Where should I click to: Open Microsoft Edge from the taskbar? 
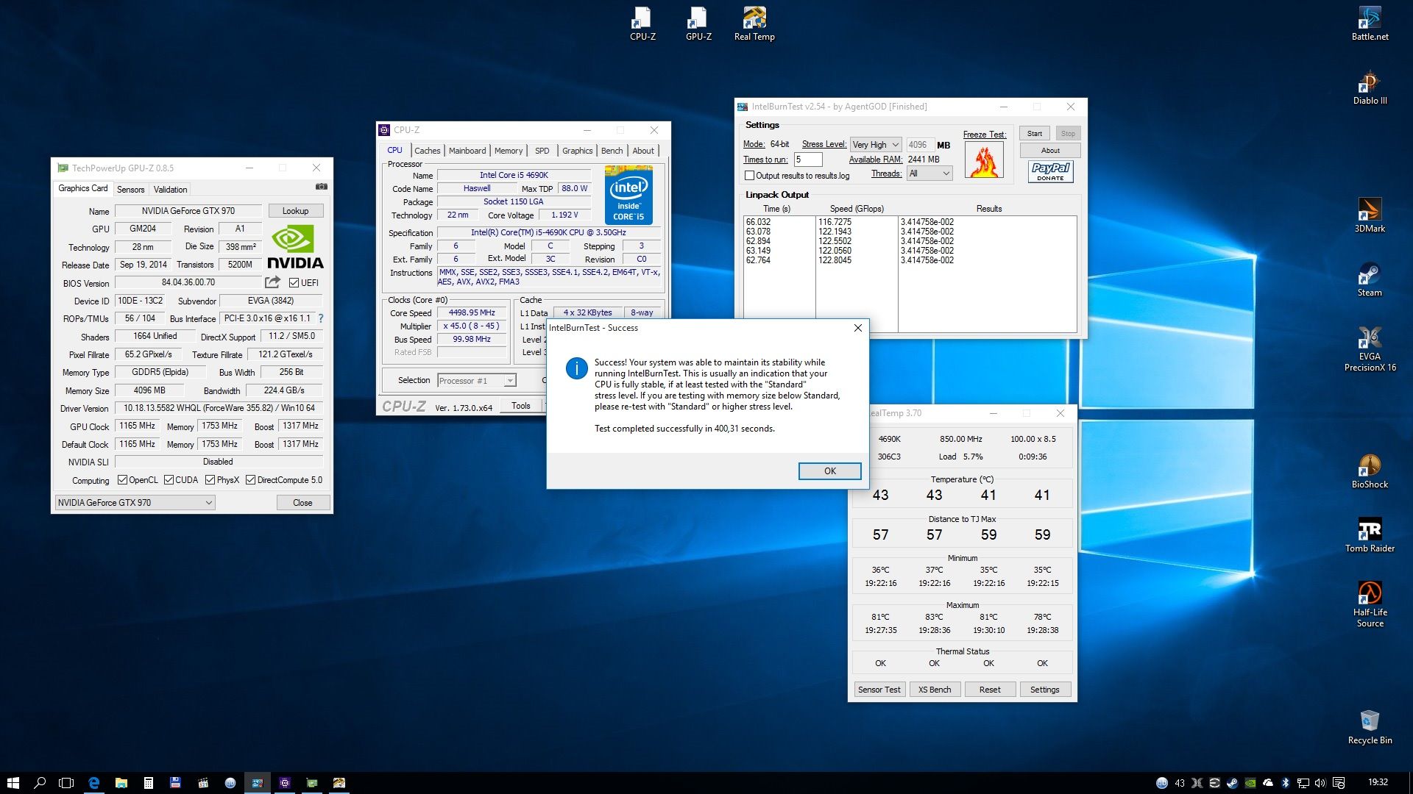point(93,783)
